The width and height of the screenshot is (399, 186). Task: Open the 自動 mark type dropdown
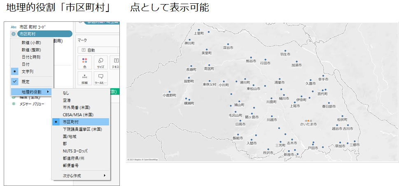tap(99, 50)
